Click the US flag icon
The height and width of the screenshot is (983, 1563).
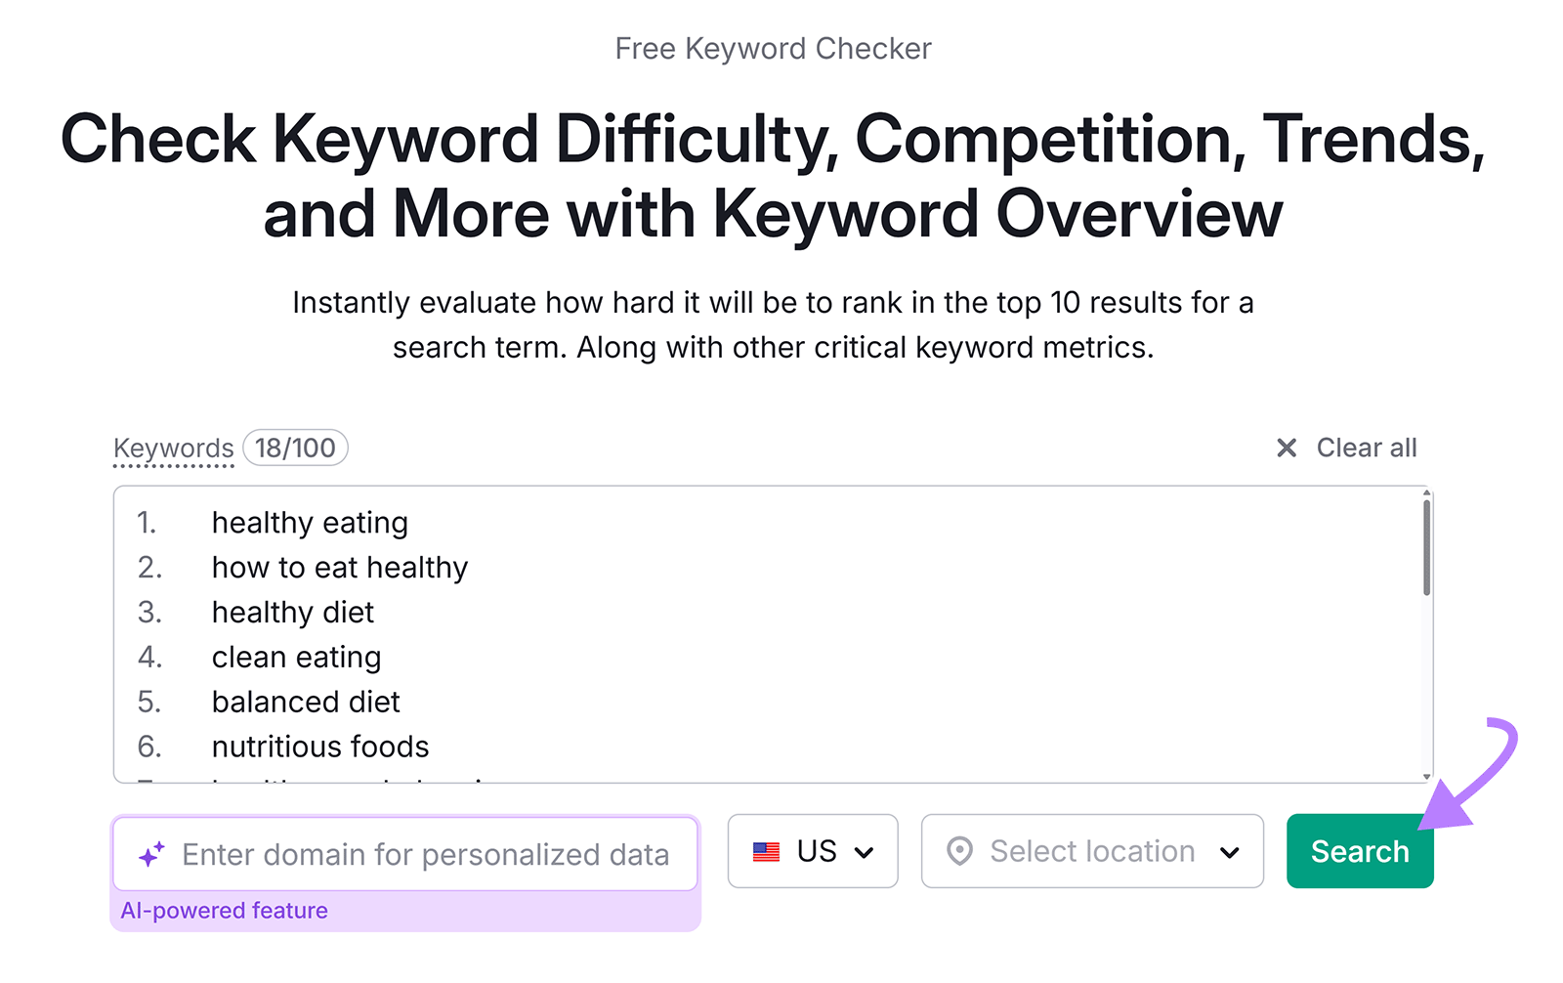768,851
